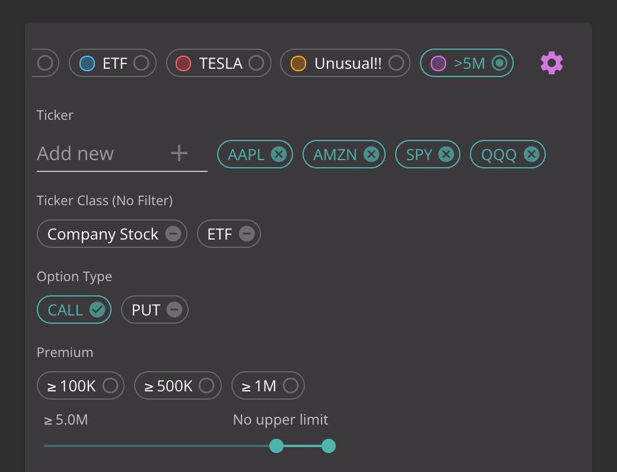Image resolution: width=617 pixels, height=472 pixels.
Task: Remove QQQ using its X icon
Action: click(531, 154)
